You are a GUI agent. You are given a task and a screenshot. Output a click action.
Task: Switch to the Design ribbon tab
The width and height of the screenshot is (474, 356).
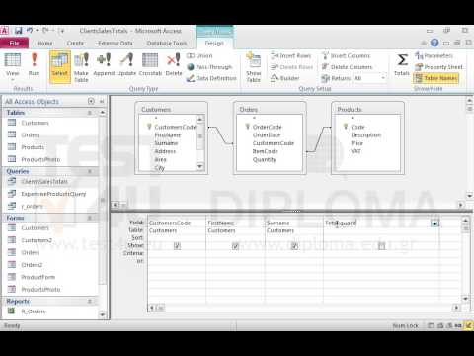[x=214, y=44]
